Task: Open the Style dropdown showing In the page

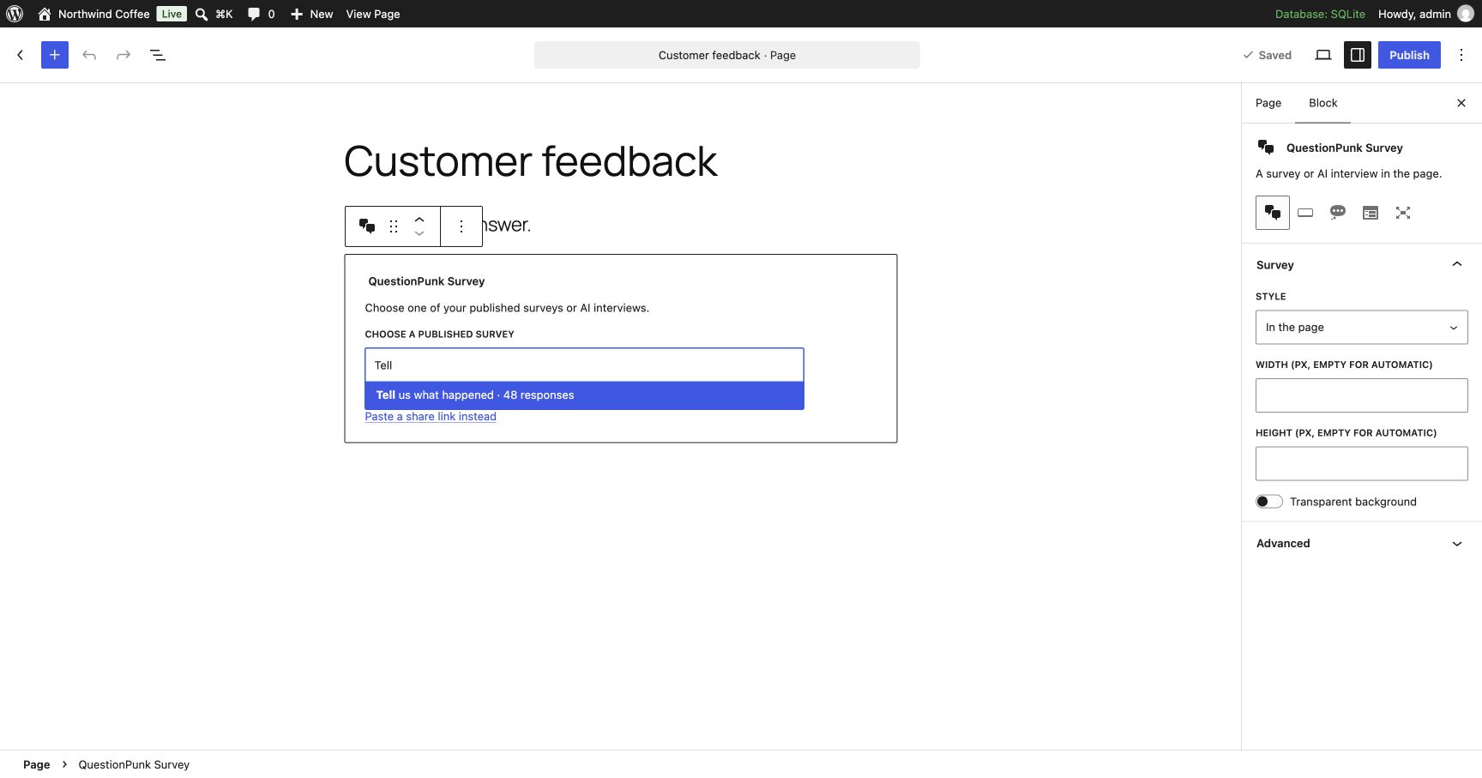Action: pos(1362,327)
